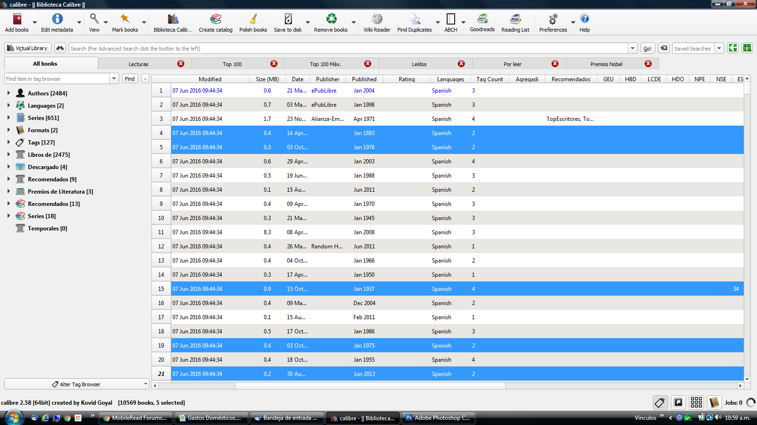
Task: Click the Go! search button
Action: click(647, 49)
